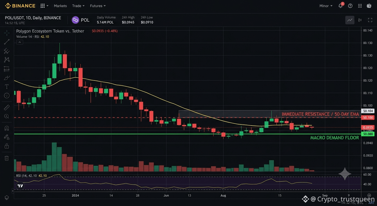Expand the Futures menu
The height and width of the screenshot is (206, 377).
tap(98, 6)
